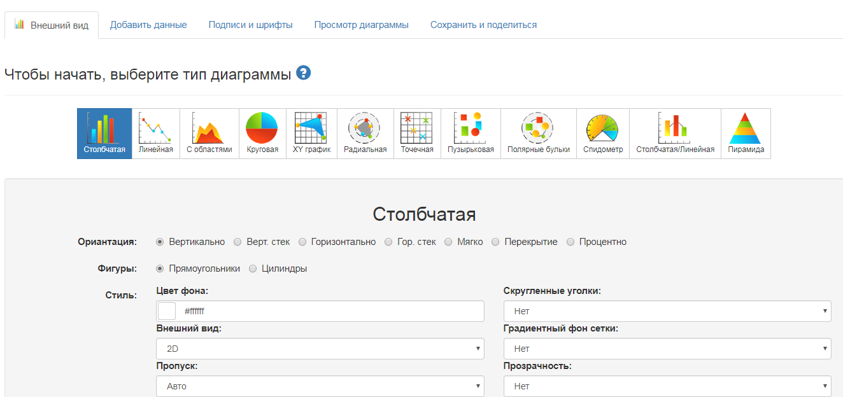Viewport: 843px width, 397px height.
Task: Enable the Цилиндры shape option
Action: pos(253,268)
